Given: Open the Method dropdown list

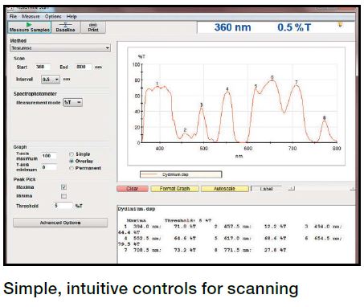Looking at the screenshot, I should pos(60,48).
